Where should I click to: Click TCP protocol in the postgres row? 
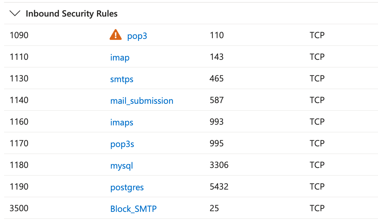pyautogui.click(x=317, y=187)
